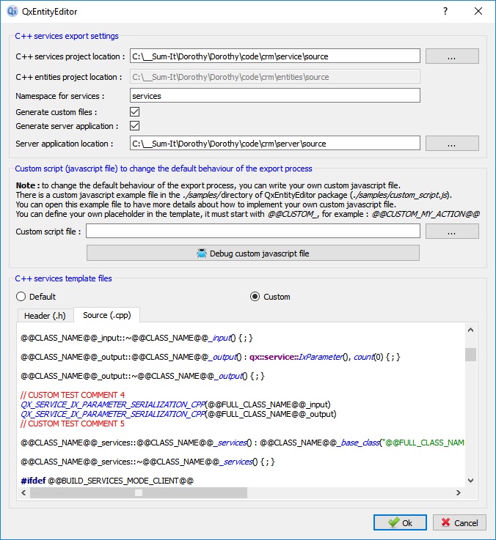This screenshot has width=496, height=540.
Task: Click the Generate server application label
Action: 68,126
